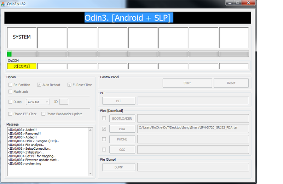
Task: Open the AP RAM dump dropdown
Action: coord(37,102)
